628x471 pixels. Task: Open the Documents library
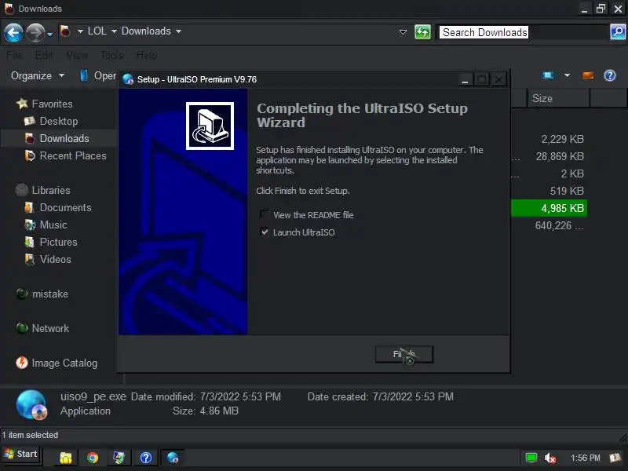[x=65, y=207]
